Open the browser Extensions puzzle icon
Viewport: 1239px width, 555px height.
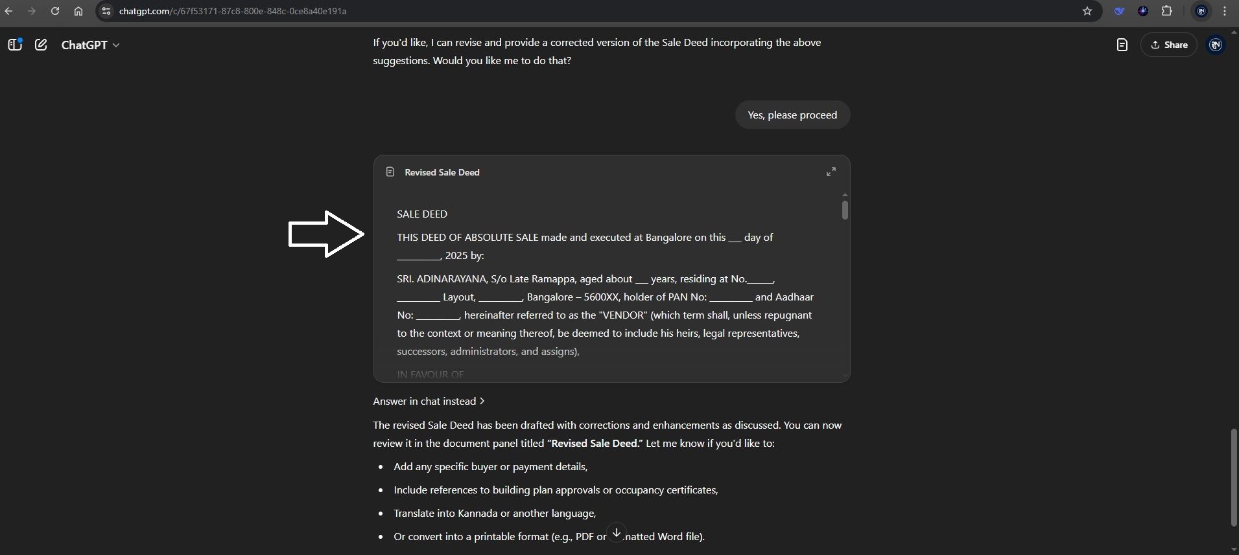click(x=1167, y=11)
